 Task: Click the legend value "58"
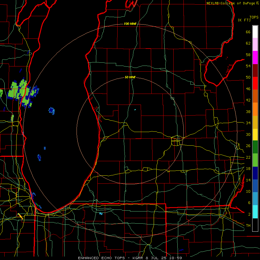pyautogui.click(x=248, y=55)
